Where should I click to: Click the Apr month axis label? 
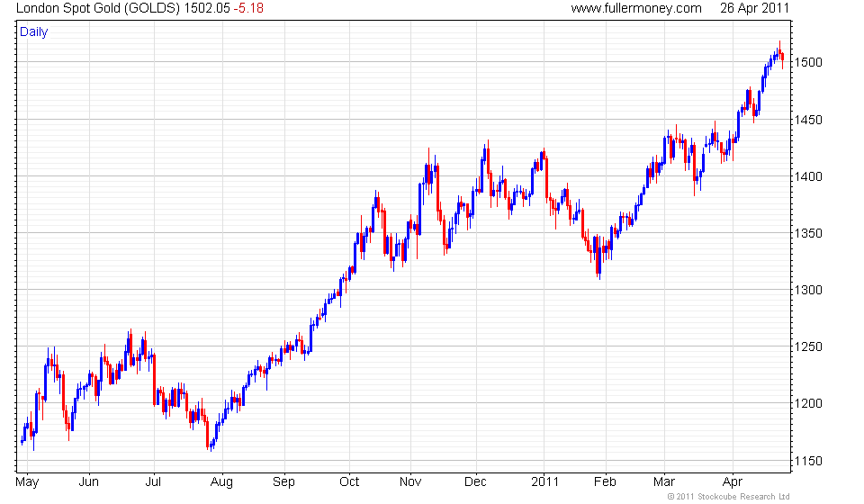(733, 482)
